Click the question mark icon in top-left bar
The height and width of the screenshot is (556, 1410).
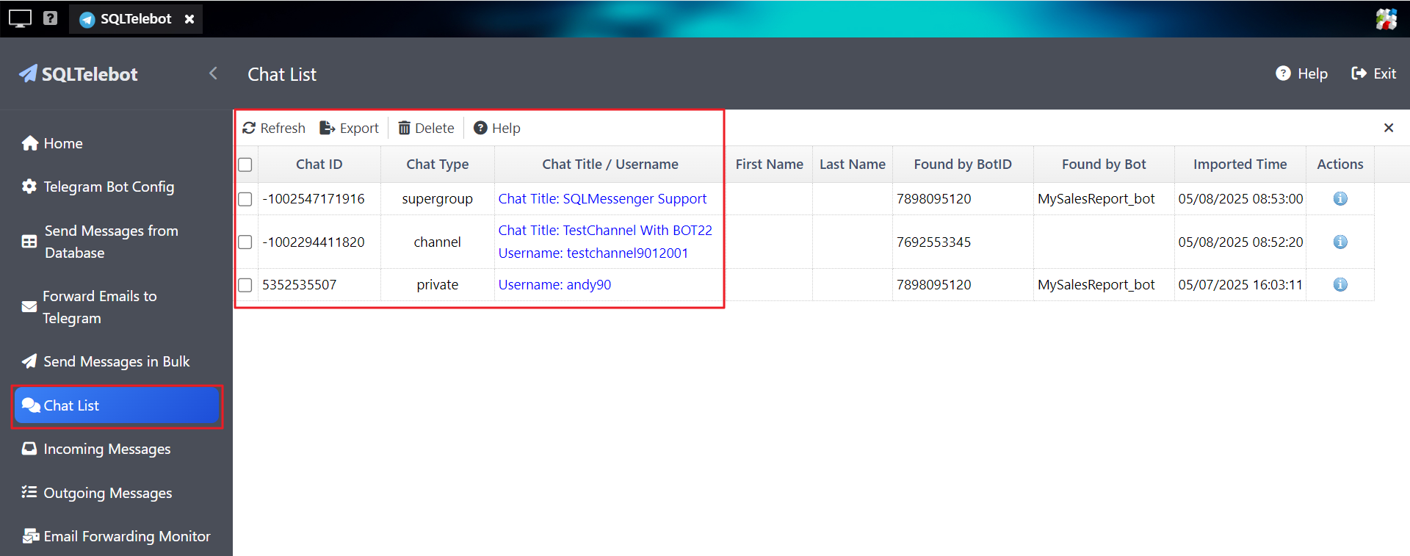50,18
